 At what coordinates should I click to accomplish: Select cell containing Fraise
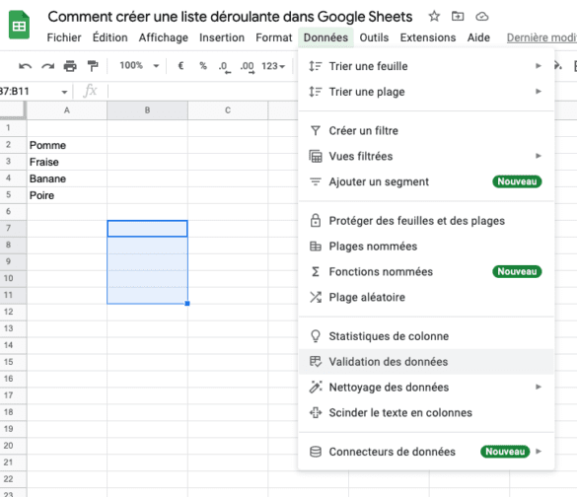click(x=67, y=162)
